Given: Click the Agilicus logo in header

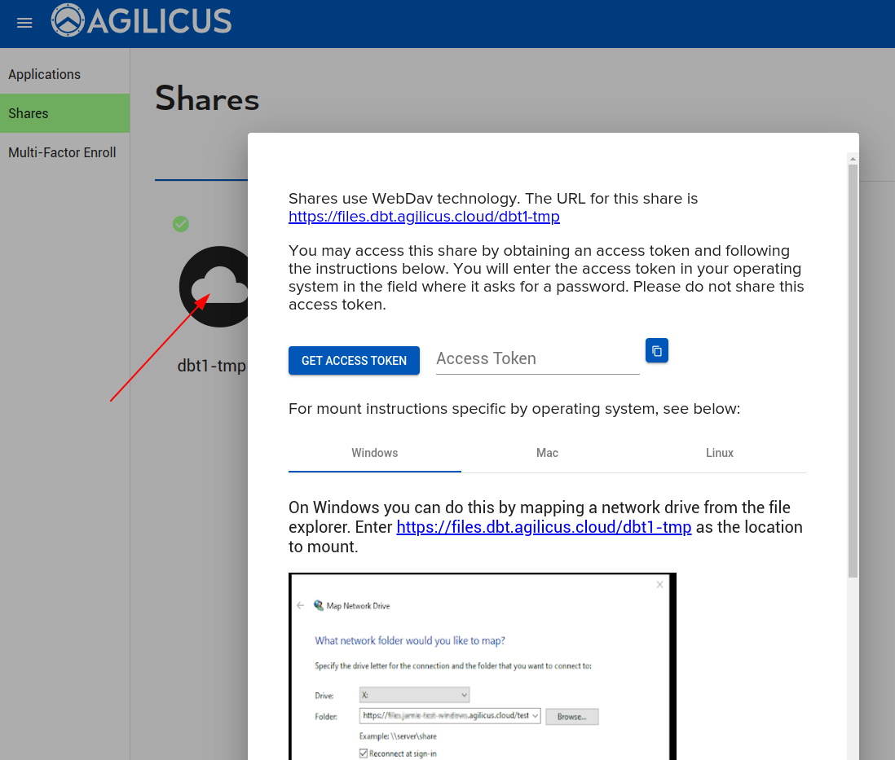Looking at the screenshot, I should tap(142, 21).
